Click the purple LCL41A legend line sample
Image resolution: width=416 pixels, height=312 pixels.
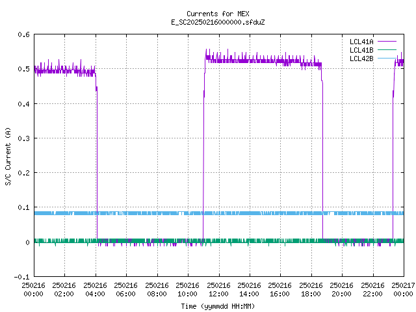click(387, 42)
